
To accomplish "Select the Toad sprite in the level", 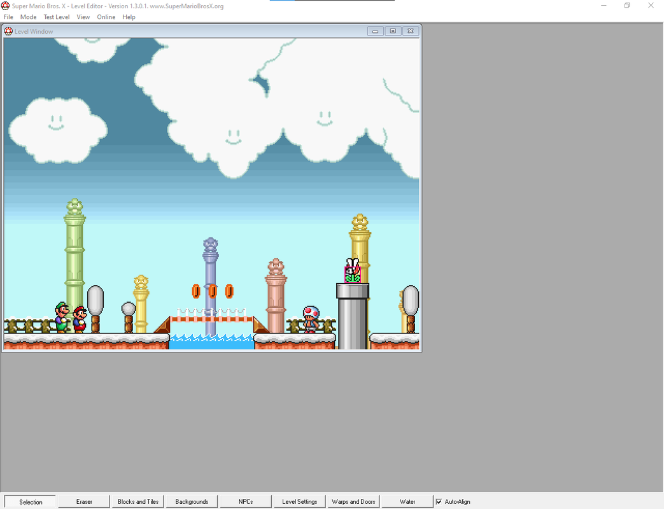I will tap(311, 319).
